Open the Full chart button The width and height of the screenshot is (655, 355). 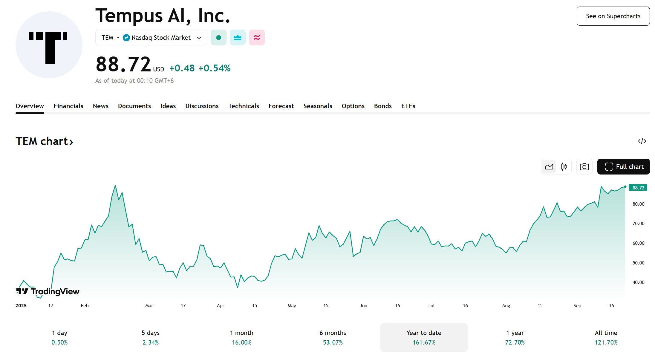click(x=624, y=167)
